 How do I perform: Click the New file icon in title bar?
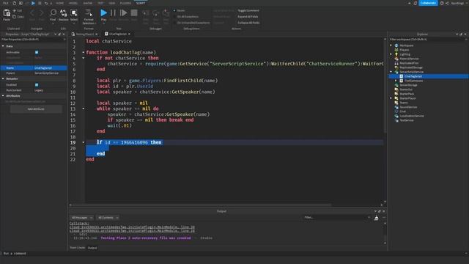click(x=14, y=3)
